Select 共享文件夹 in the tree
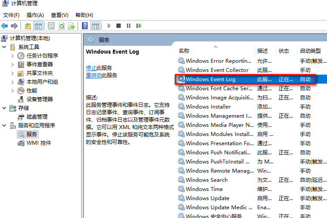327x218 pixels. pos(40,73)
